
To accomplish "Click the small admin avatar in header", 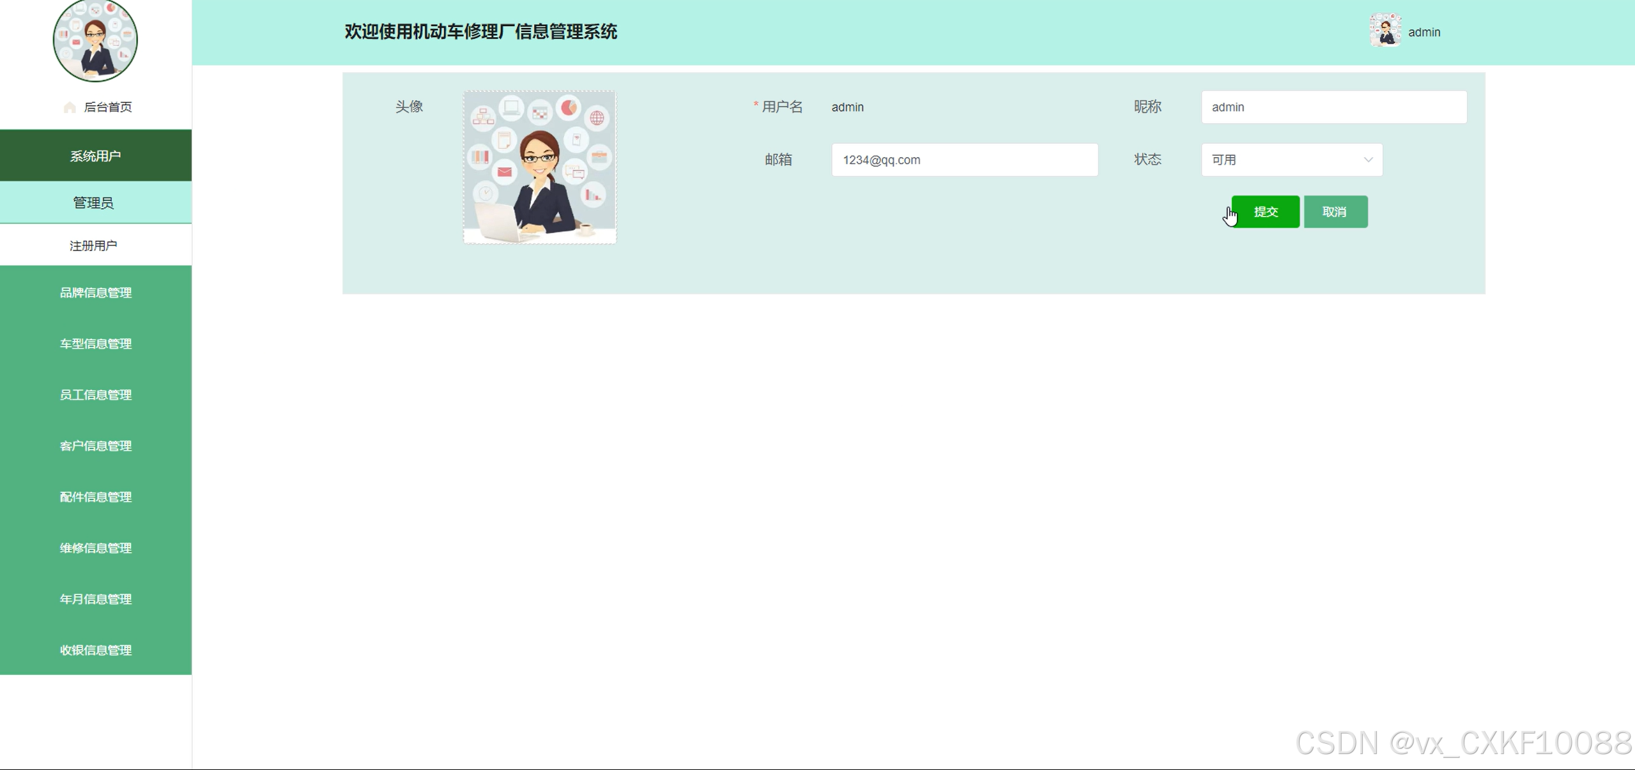I will pyautogui.click(x=1385, y=31).
